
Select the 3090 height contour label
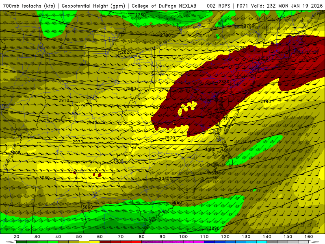tap(214, 228)
